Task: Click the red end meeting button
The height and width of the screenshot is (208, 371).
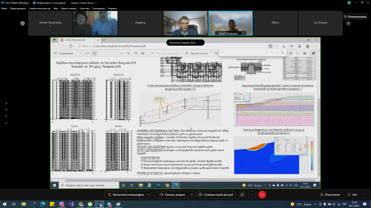Action: point(262,195)
